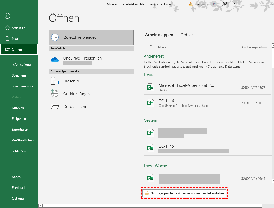Viewport: 274px width, 208px height.
Task: Click the user name hei yang
Action: [201, 4]
